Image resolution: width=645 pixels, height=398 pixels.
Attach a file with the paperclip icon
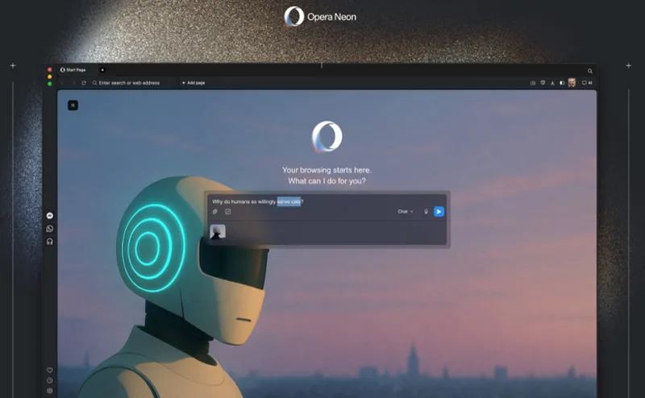pos(214,211)
